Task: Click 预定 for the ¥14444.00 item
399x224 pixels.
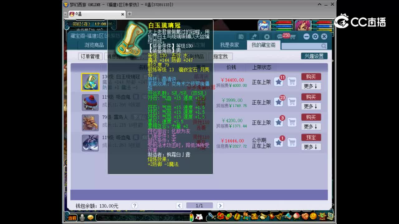Action: point(311,138)
